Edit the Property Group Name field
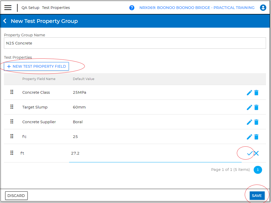The image size is (271, 203). point(135,43)
